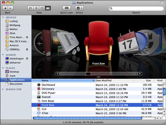Viewport: 166px width, 125px height.
Task: Click Cover Flow scroll left arrow
Action: click(x=57, y=73)
